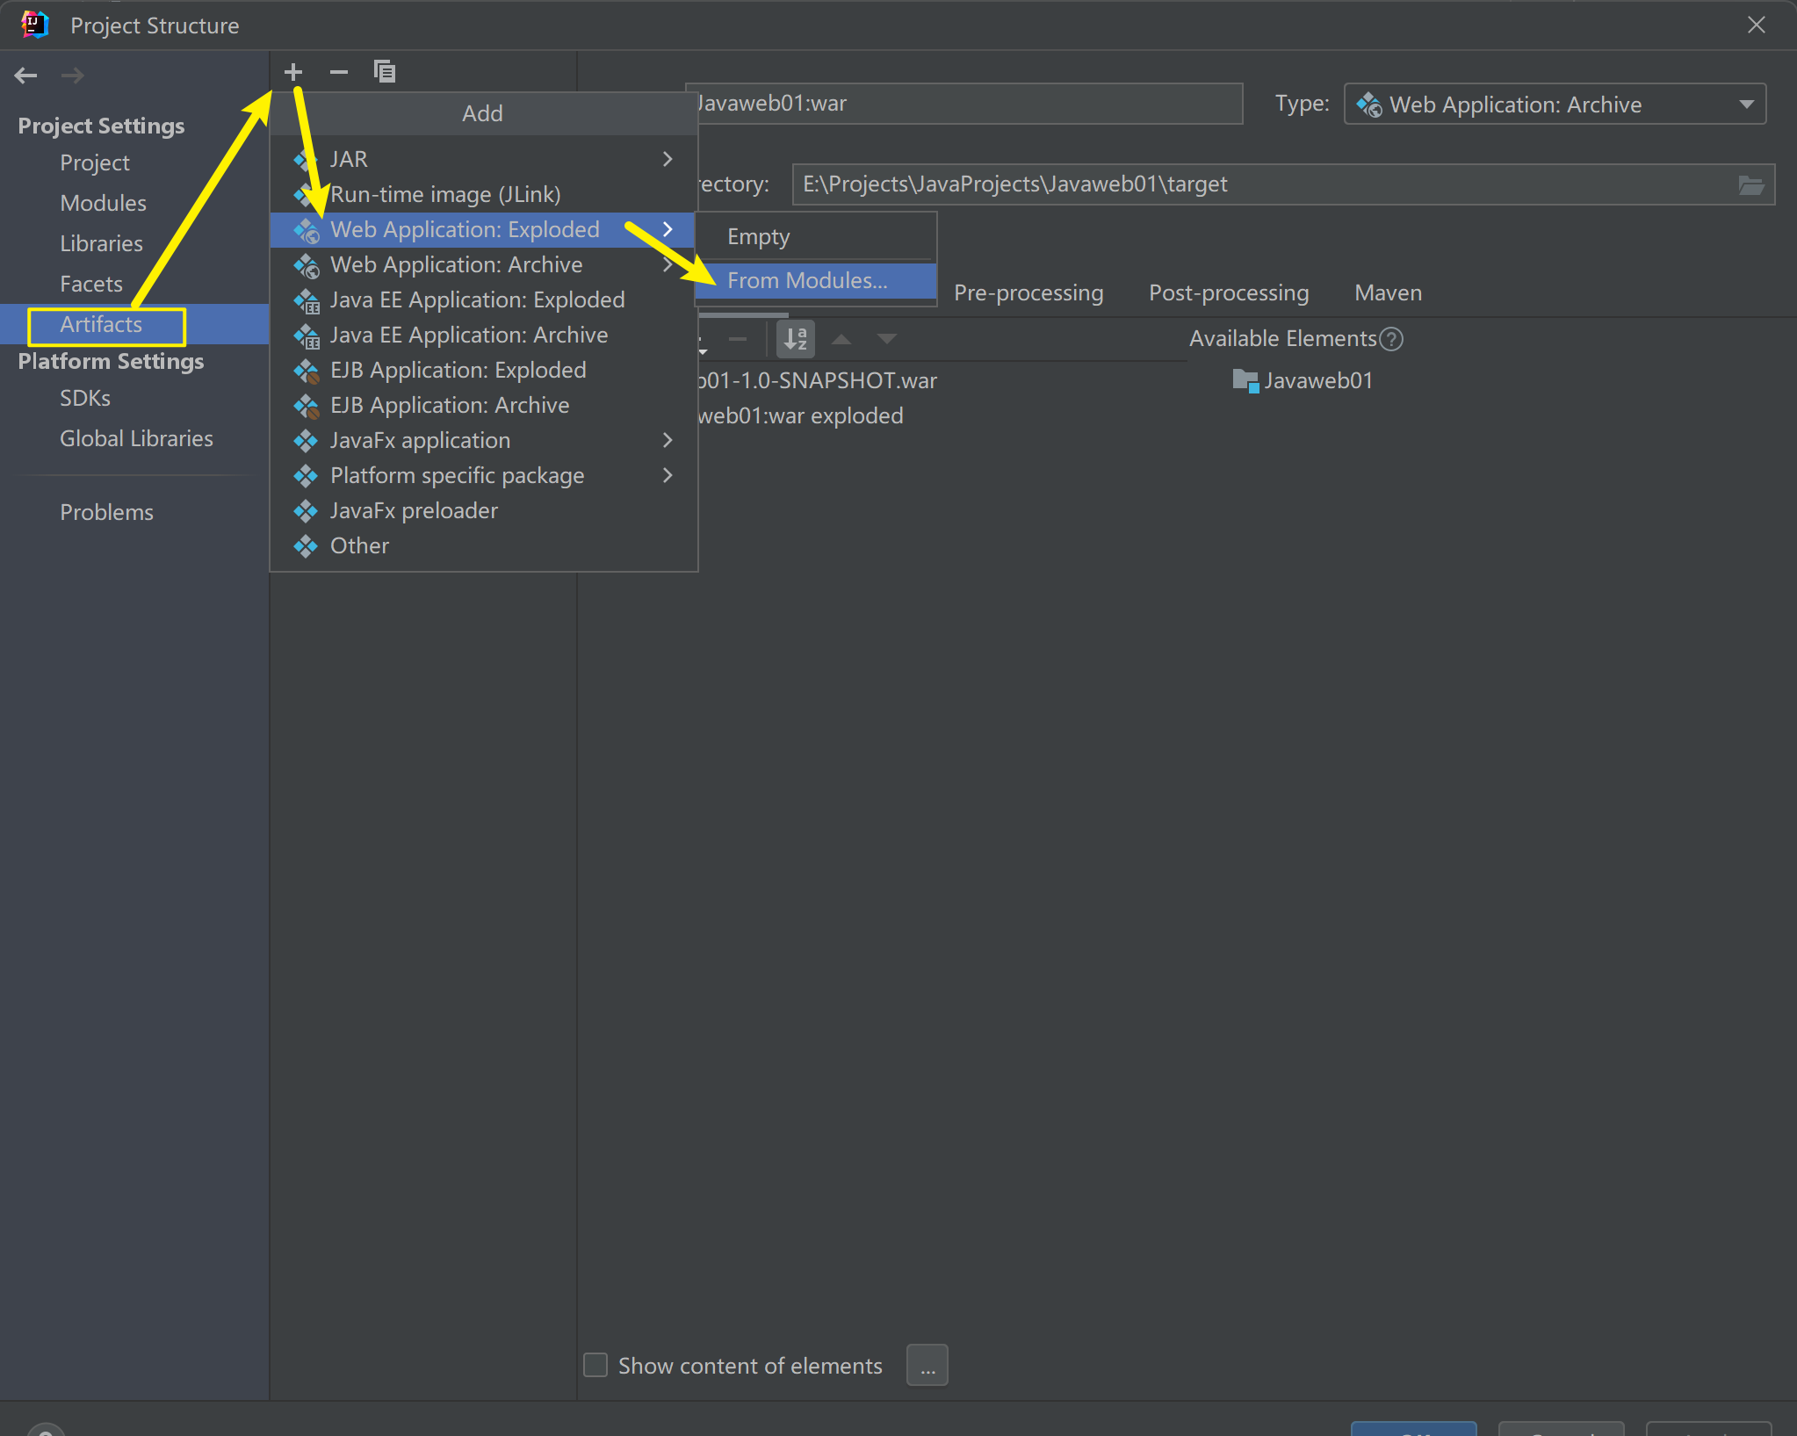Open the Maven tab
The height and width of the screenshot is (1436, 1797).
(x=1388, y=292)
